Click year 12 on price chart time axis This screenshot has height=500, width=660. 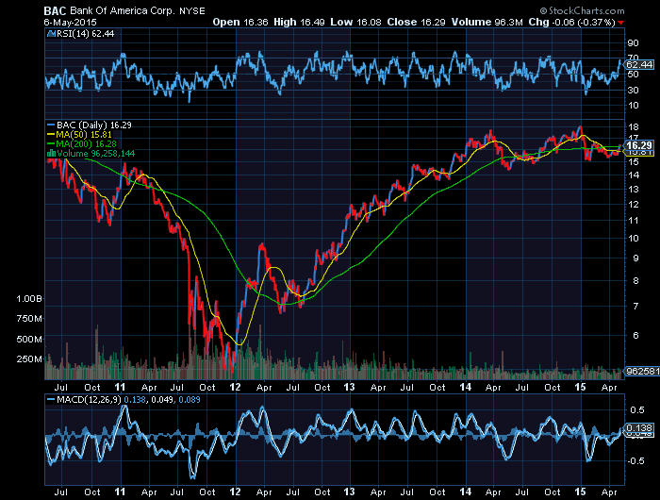coord(235,387)
